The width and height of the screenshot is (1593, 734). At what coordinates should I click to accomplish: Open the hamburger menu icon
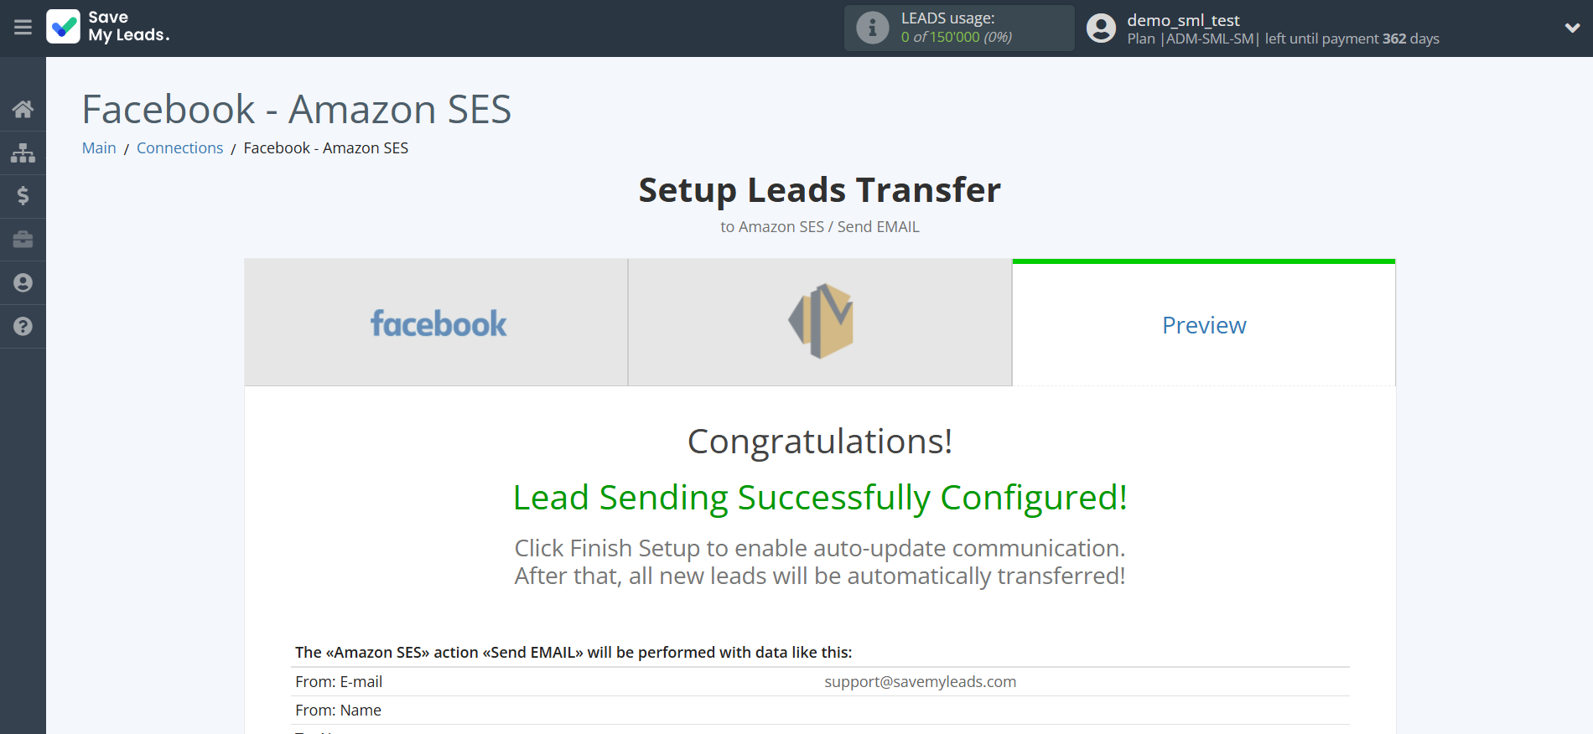click(23, 28)
